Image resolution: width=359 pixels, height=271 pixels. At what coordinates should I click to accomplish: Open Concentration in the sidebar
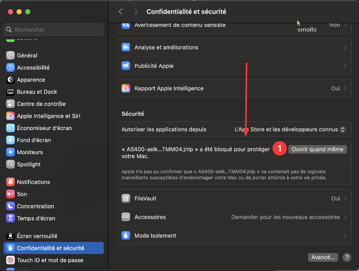point(54,206)
